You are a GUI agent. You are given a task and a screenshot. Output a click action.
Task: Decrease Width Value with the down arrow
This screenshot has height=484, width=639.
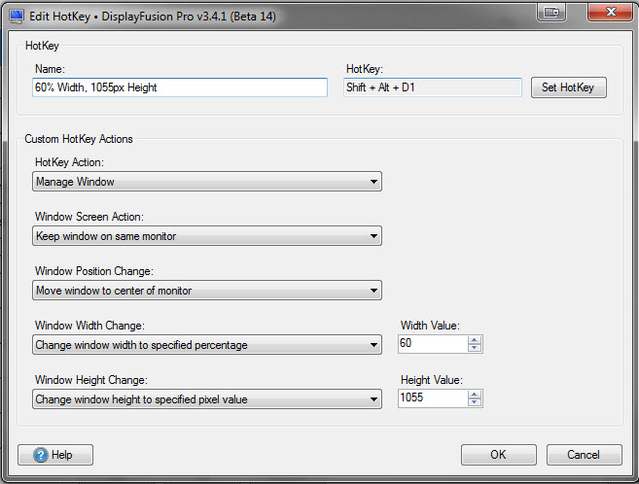point(475,349)
